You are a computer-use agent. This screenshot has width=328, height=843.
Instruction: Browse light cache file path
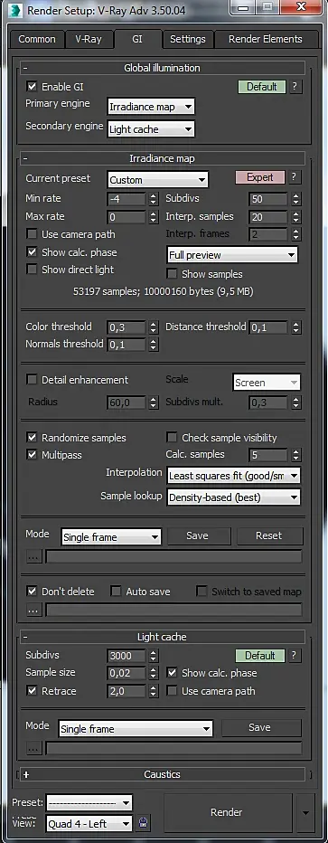[x=33, y=748]
